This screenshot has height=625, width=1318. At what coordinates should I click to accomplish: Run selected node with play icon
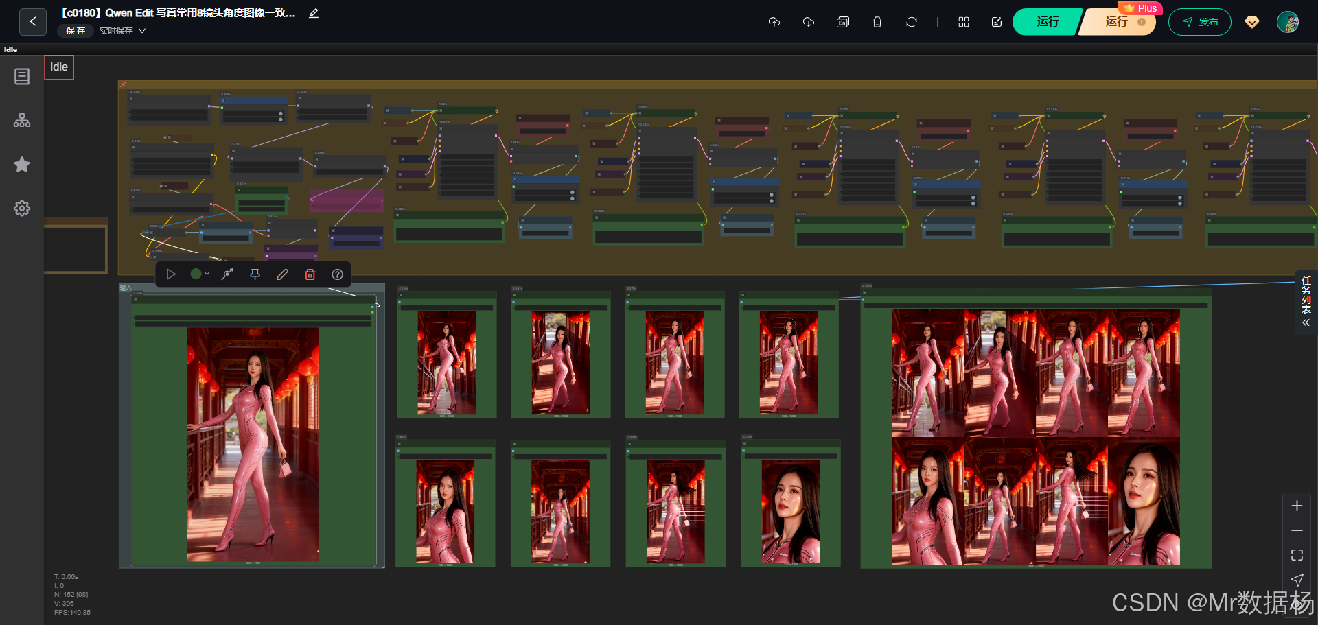coord(171,274)
